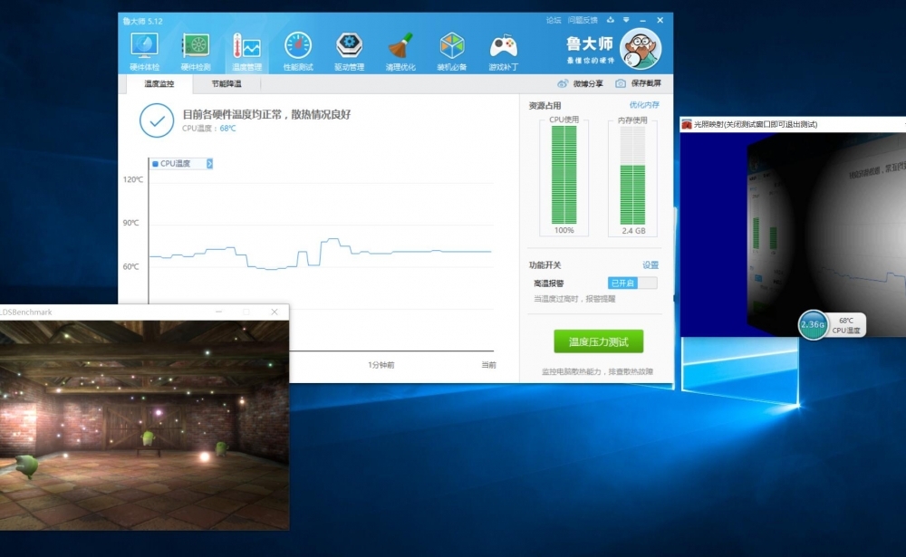Click 清理优化 cleanup broom icon
Screen dimensions: 906x557
pos(400,51)
